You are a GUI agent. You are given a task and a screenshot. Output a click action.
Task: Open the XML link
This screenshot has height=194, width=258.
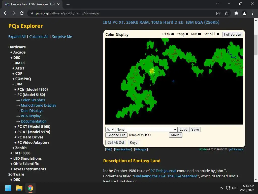(x=109, y=150)
